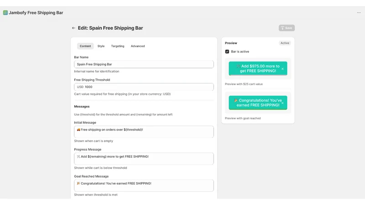Click the Active status badge
This screenshot has width=365, height=205.
tap(285, 43)
